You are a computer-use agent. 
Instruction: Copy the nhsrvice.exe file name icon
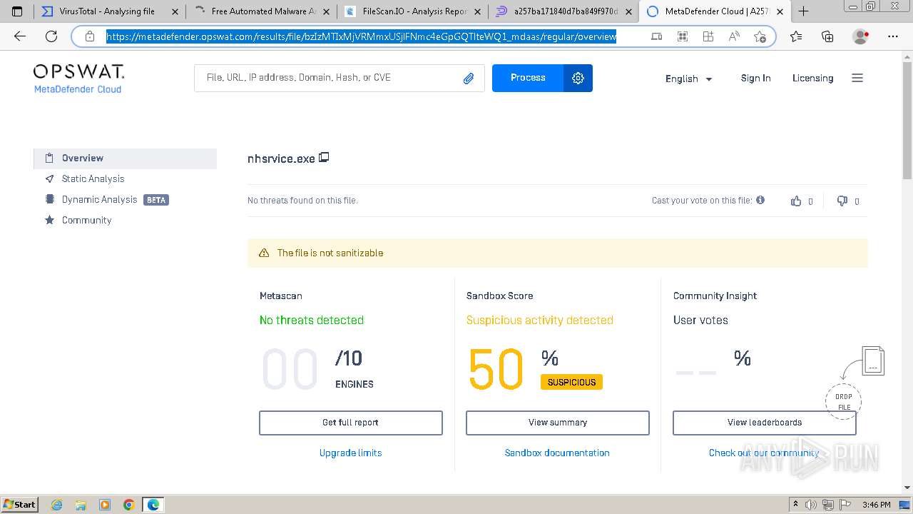click(324, 157)
